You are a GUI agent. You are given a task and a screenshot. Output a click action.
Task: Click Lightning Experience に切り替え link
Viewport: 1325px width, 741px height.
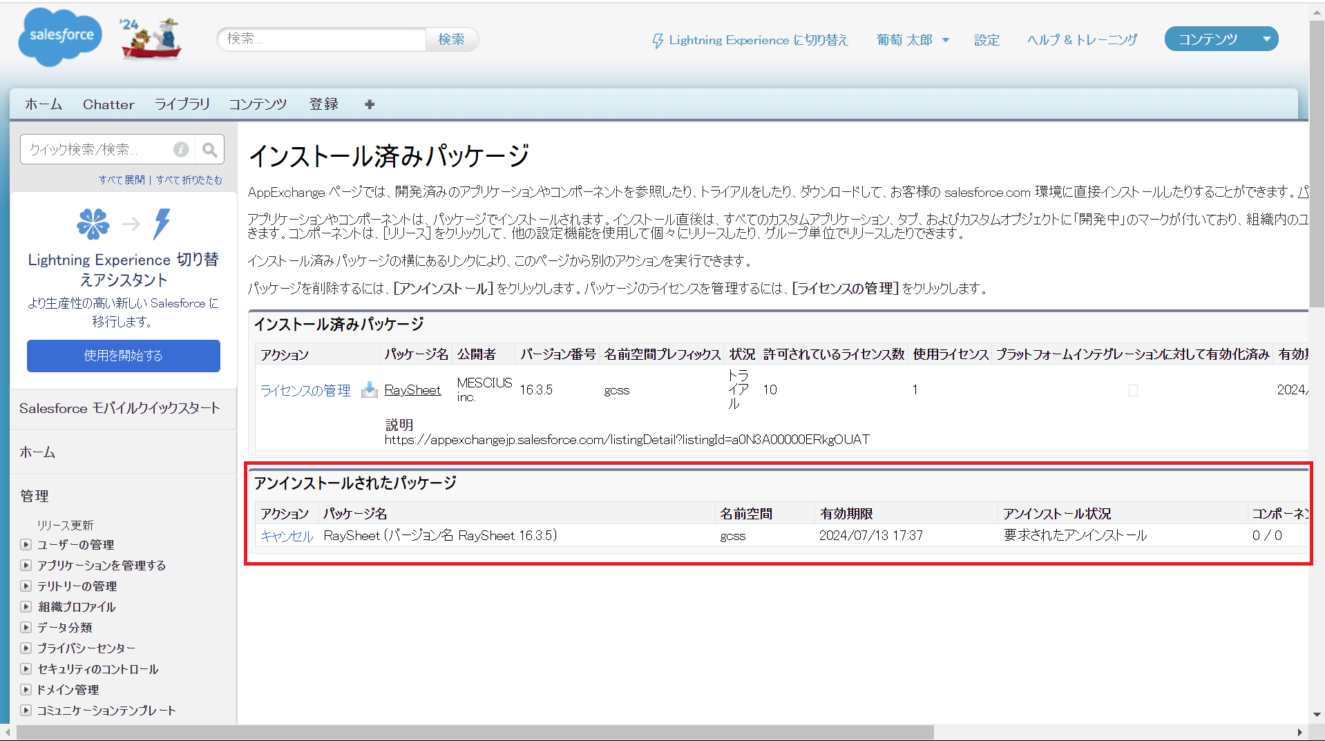click(758, 40)
